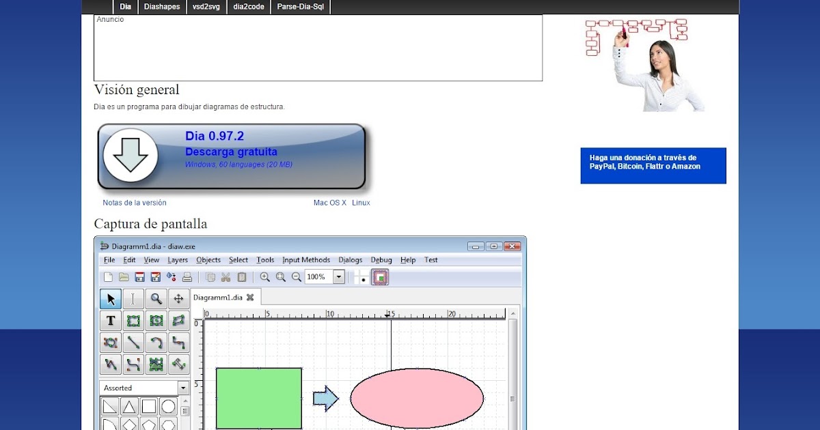Select the Arc tool in toolbox
The image size is (820, 430).
[156, 343]
